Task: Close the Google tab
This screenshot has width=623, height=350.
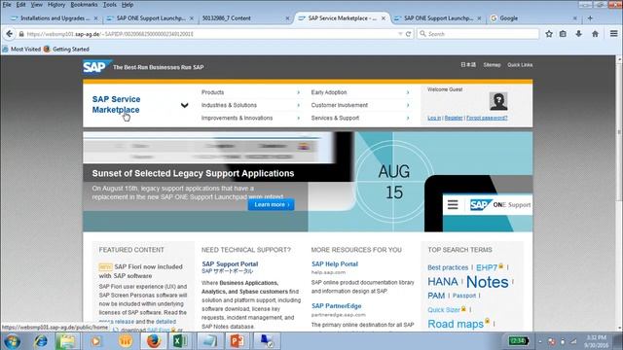Action: [574, 18]
